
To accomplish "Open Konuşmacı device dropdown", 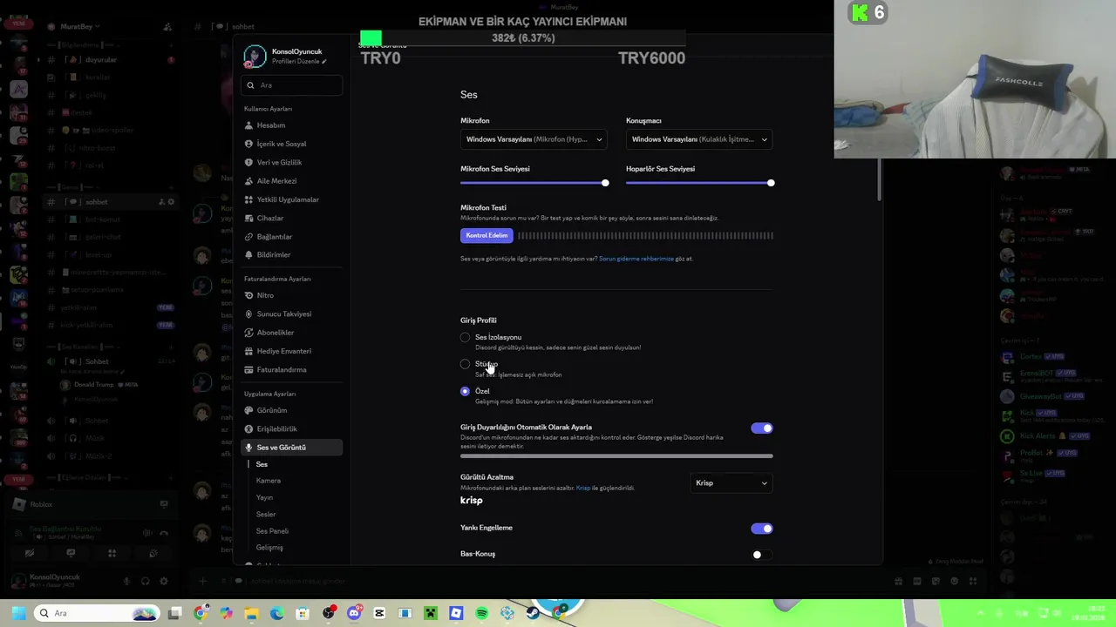I will coord(699,139).
